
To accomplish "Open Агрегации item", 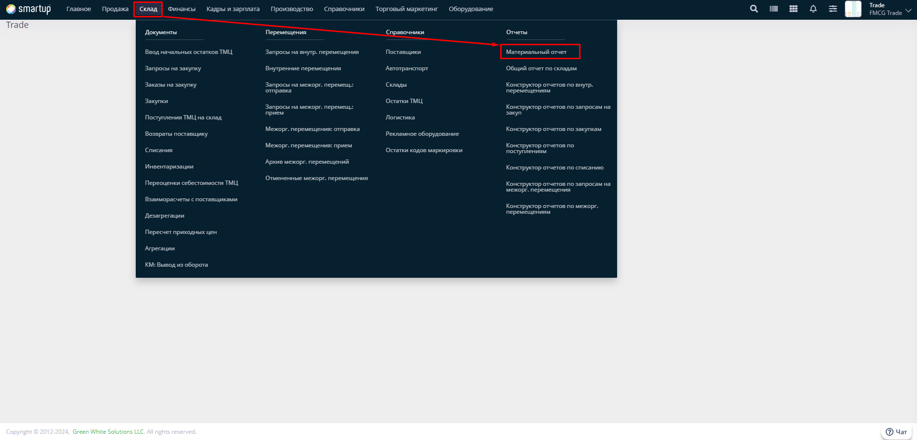I will click(x=160, y=248).
